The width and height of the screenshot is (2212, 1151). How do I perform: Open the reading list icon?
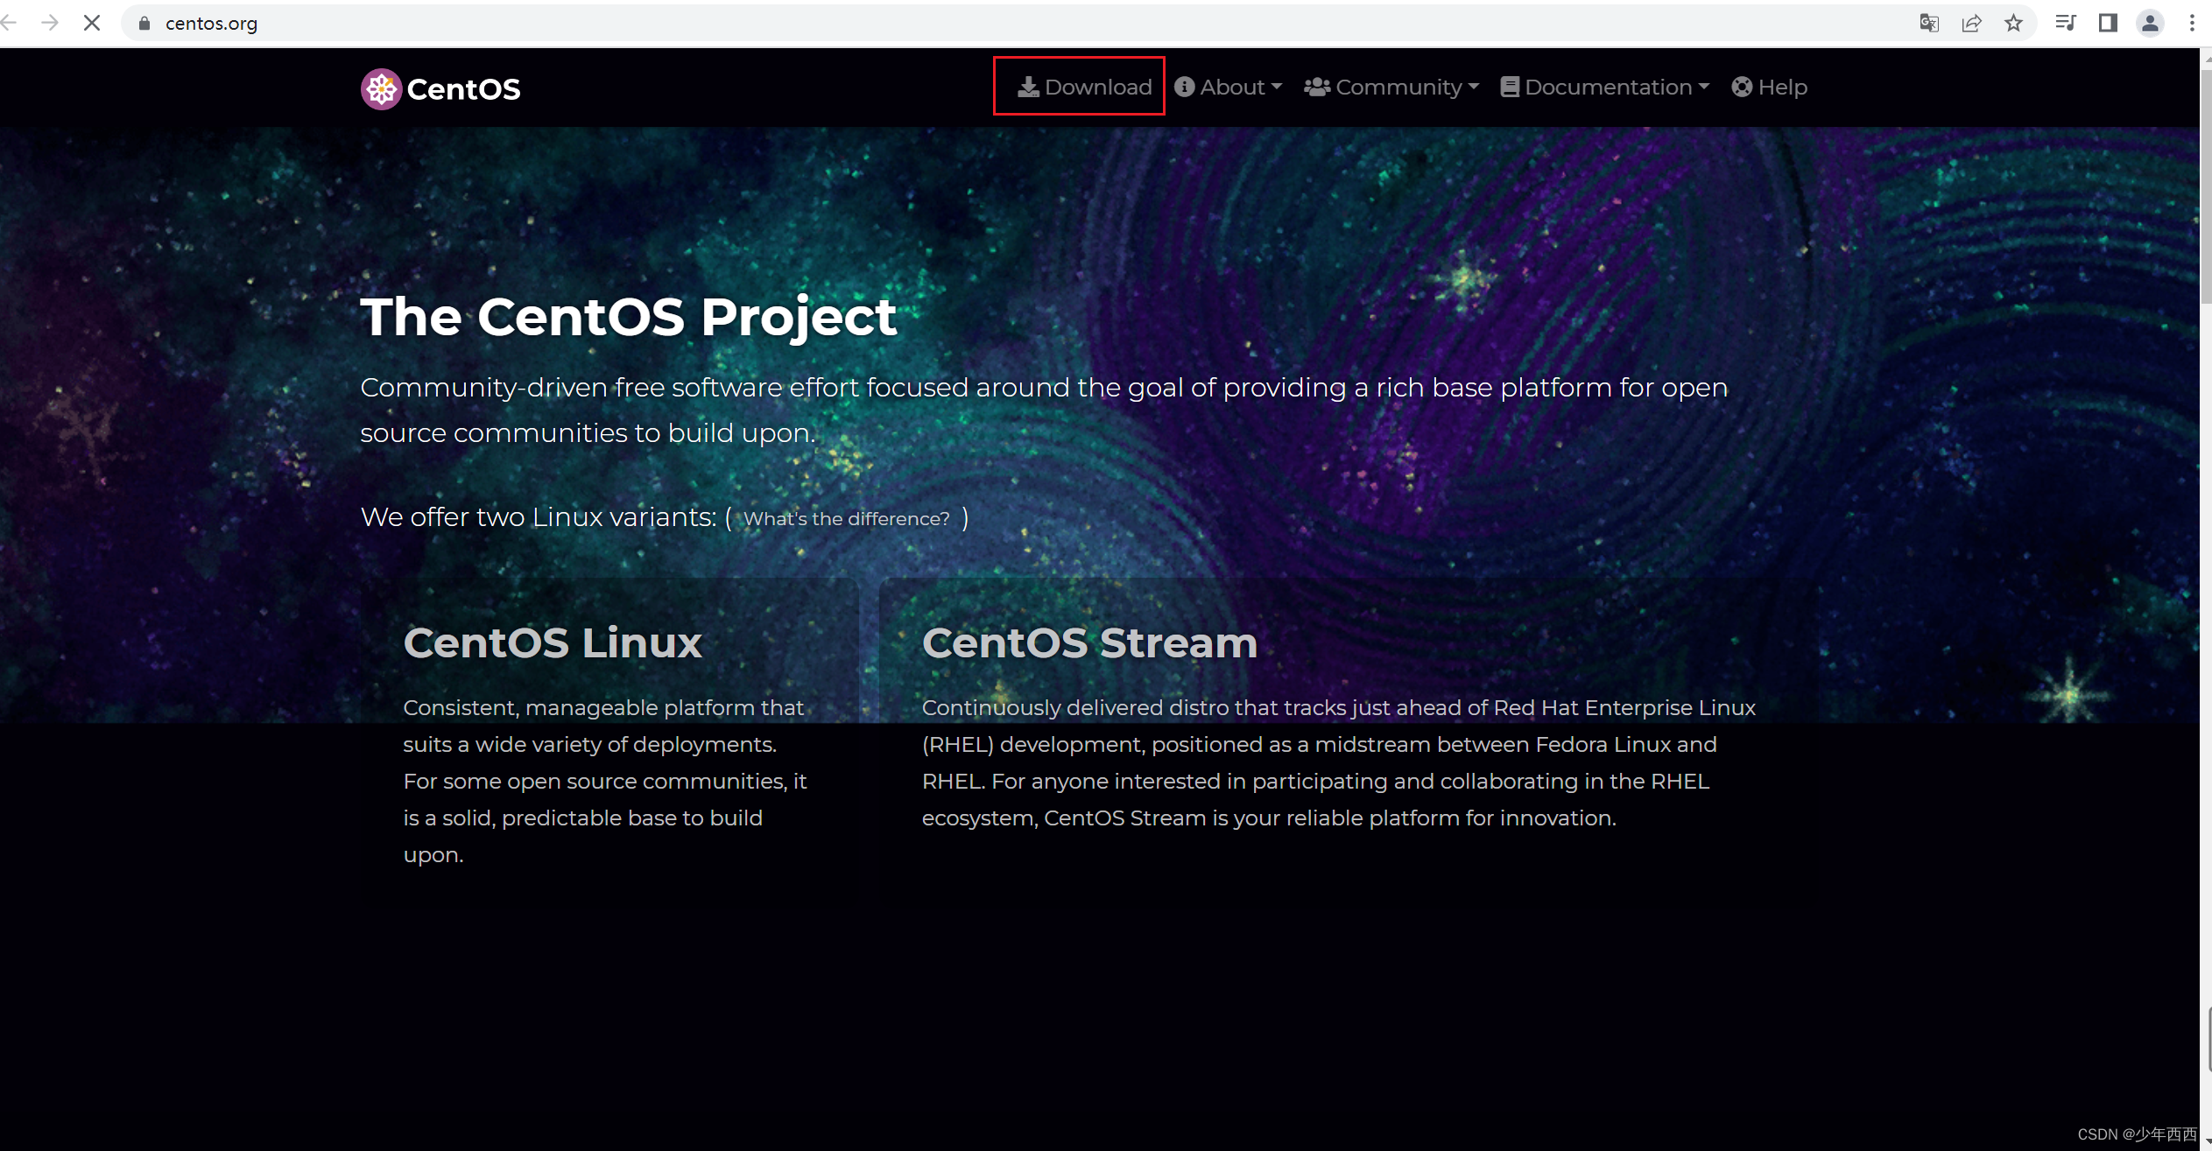point(2065,24)
